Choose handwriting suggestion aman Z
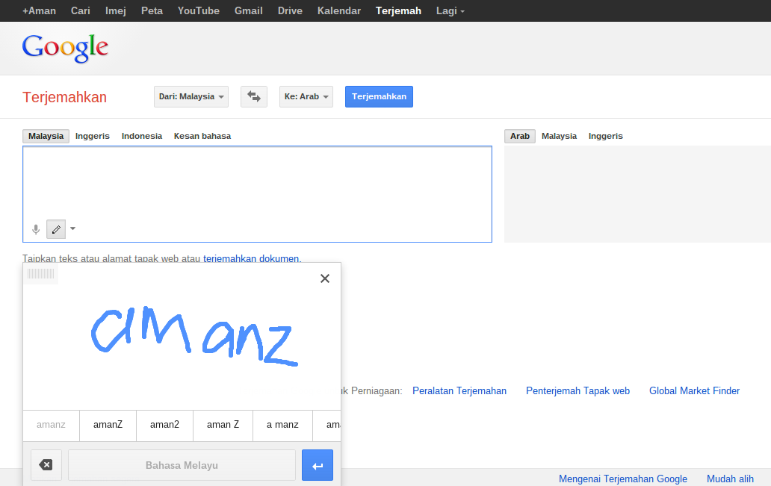771x486 pixels. 223,425
